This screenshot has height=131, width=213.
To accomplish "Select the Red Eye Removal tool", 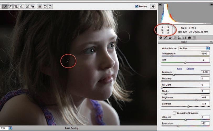I will (32, 6).
